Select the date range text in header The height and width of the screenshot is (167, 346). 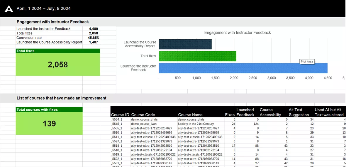44,9
